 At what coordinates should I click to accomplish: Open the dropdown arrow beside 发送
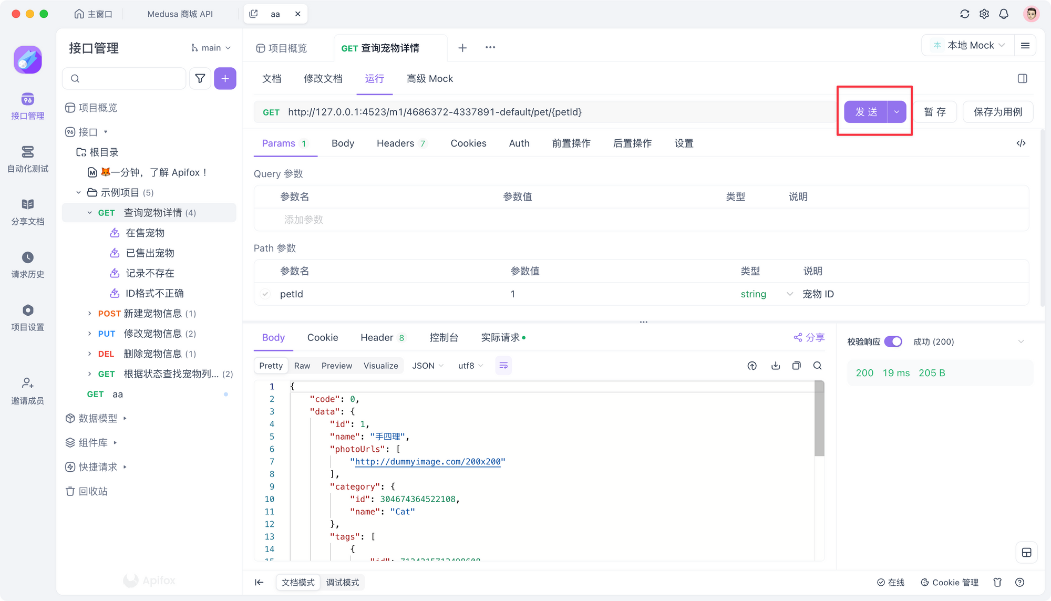point(897,112)
